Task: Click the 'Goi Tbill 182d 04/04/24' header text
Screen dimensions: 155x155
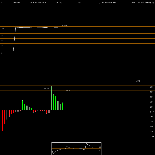Action: pyautogui.click(x=143, y=2)
